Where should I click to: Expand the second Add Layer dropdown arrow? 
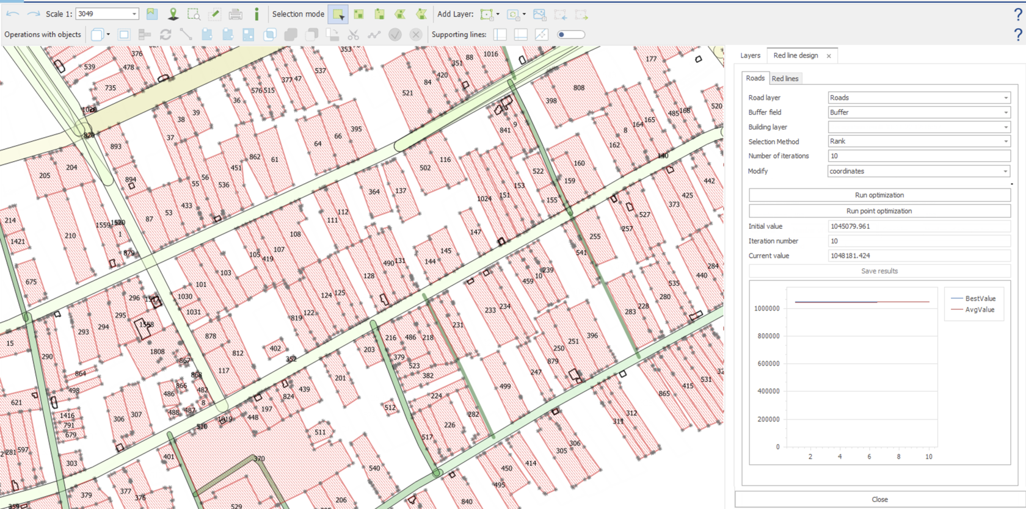point(524,14)
